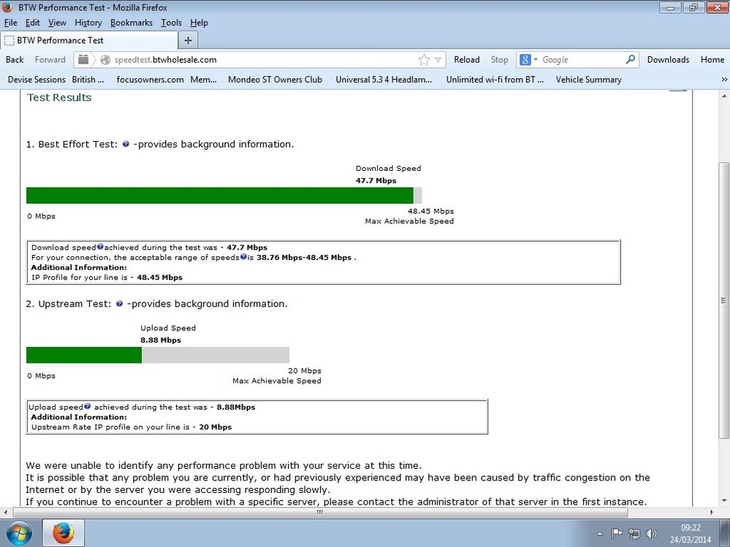Click help icon after 'Upload speed' text
The image size is (730, 547).
point(87,407)
